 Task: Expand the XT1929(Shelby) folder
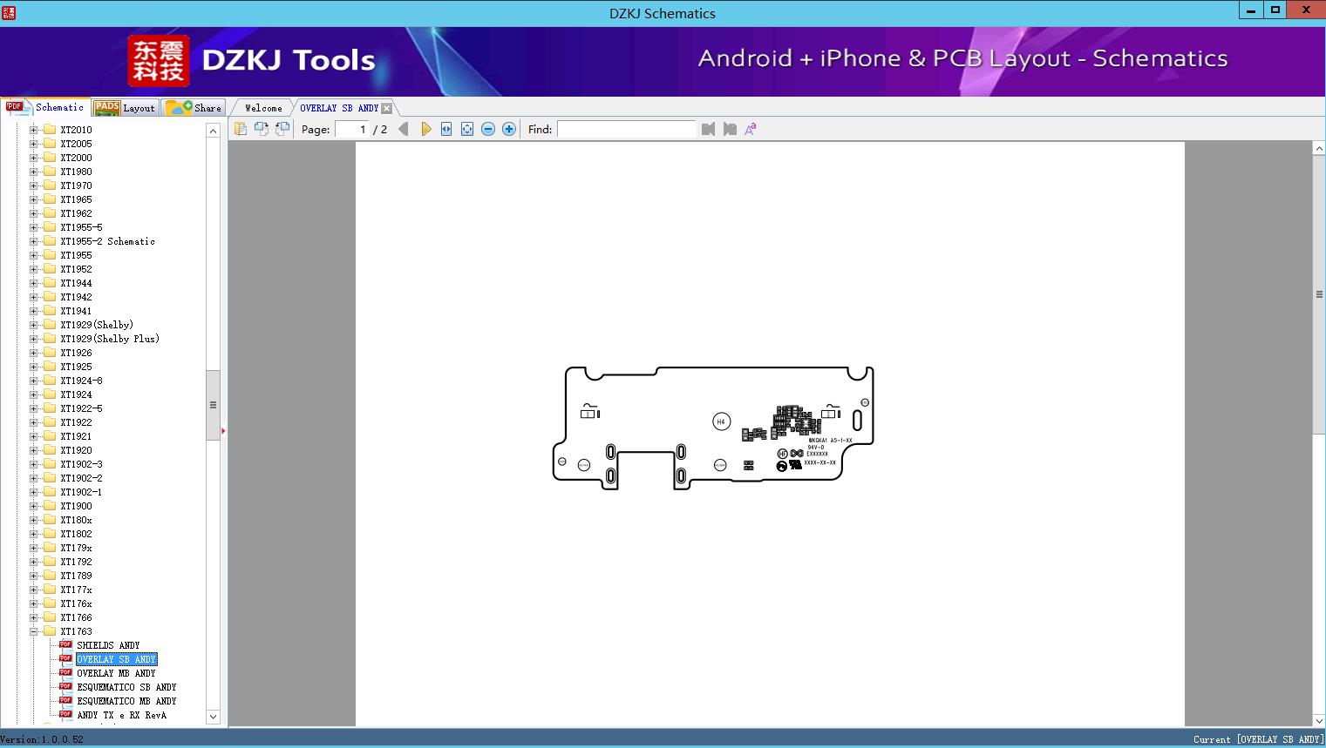point(33,324)
